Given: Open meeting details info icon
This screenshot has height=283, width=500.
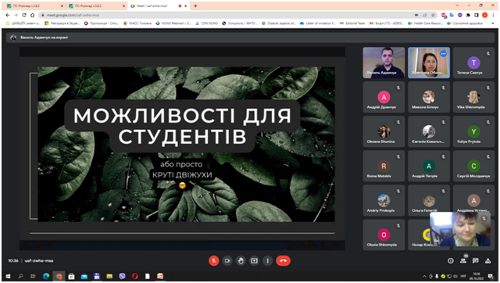Looking at the screenshot, I should pyautogui.click(x=451, y=260).
